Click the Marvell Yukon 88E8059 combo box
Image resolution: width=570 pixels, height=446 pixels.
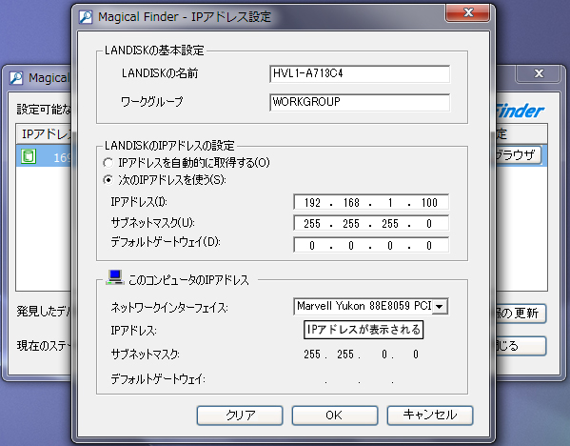tap(370, 307)
